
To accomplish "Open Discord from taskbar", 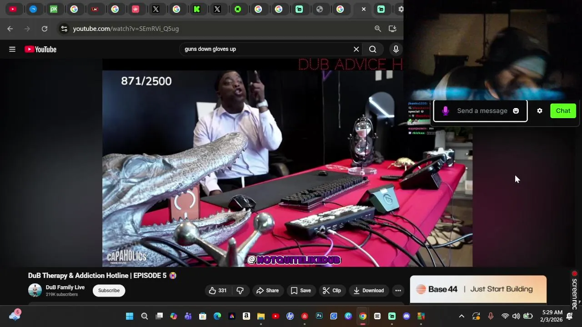I will tap(406, 316).
